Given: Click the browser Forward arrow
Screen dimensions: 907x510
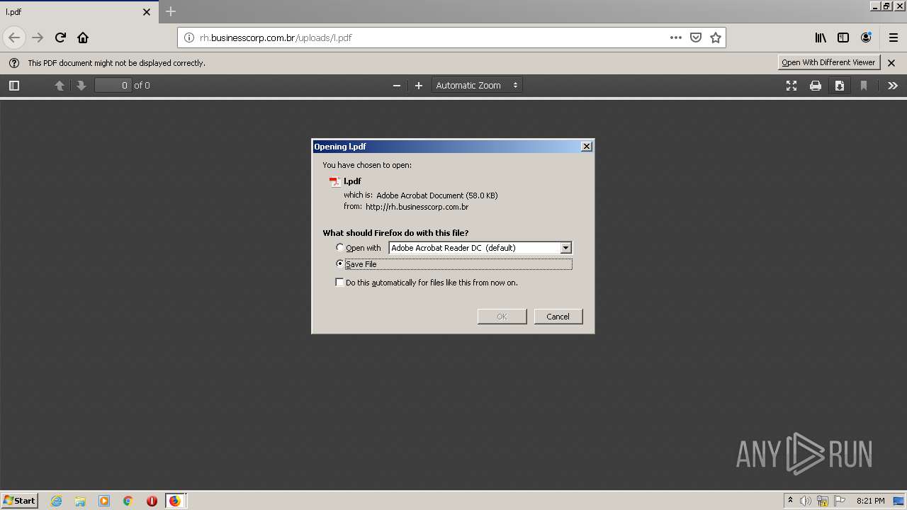Looking at the screenshot, I should click(x=38, y=38).
